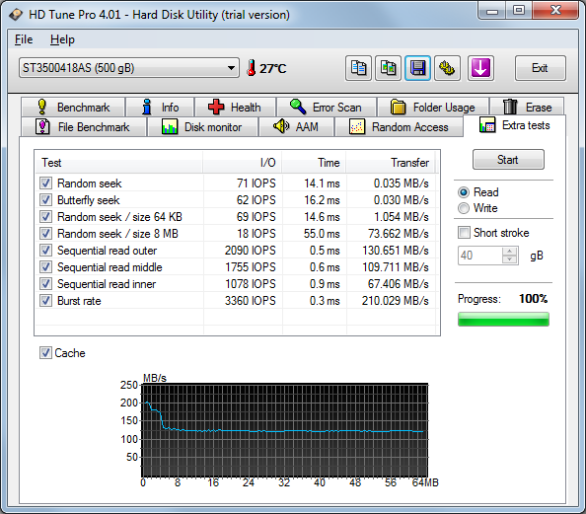Uncheck the Random seek test checkbox

[46, 184]
